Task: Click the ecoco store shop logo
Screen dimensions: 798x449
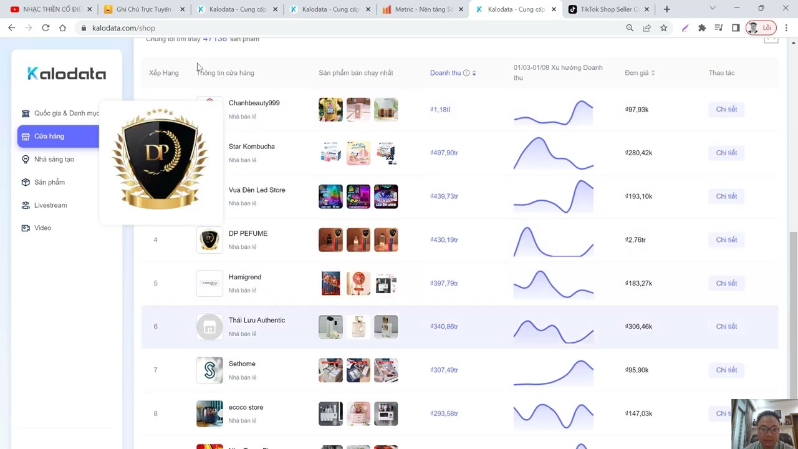Action: tap(209, 413)
